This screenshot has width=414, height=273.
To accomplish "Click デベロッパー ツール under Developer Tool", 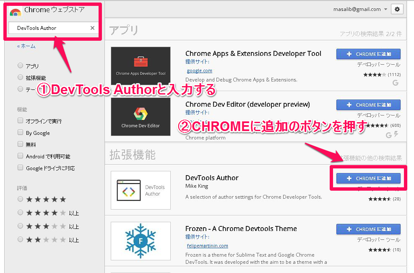I will click(379, 65).
